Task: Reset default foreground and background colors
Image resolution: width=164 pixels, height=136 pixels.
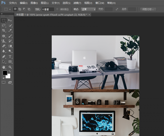Action: (3, 78)
